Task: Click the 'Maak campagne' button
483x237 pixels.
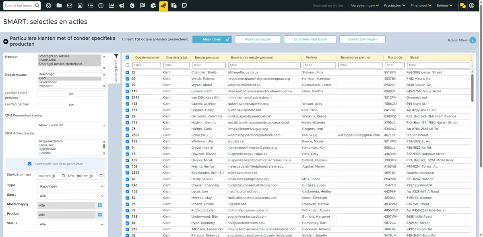Action: point(258,39)
